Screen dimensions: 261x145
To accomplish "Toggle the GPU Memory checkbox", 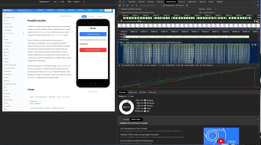I will pyautogui.click(x=201, y=65).
